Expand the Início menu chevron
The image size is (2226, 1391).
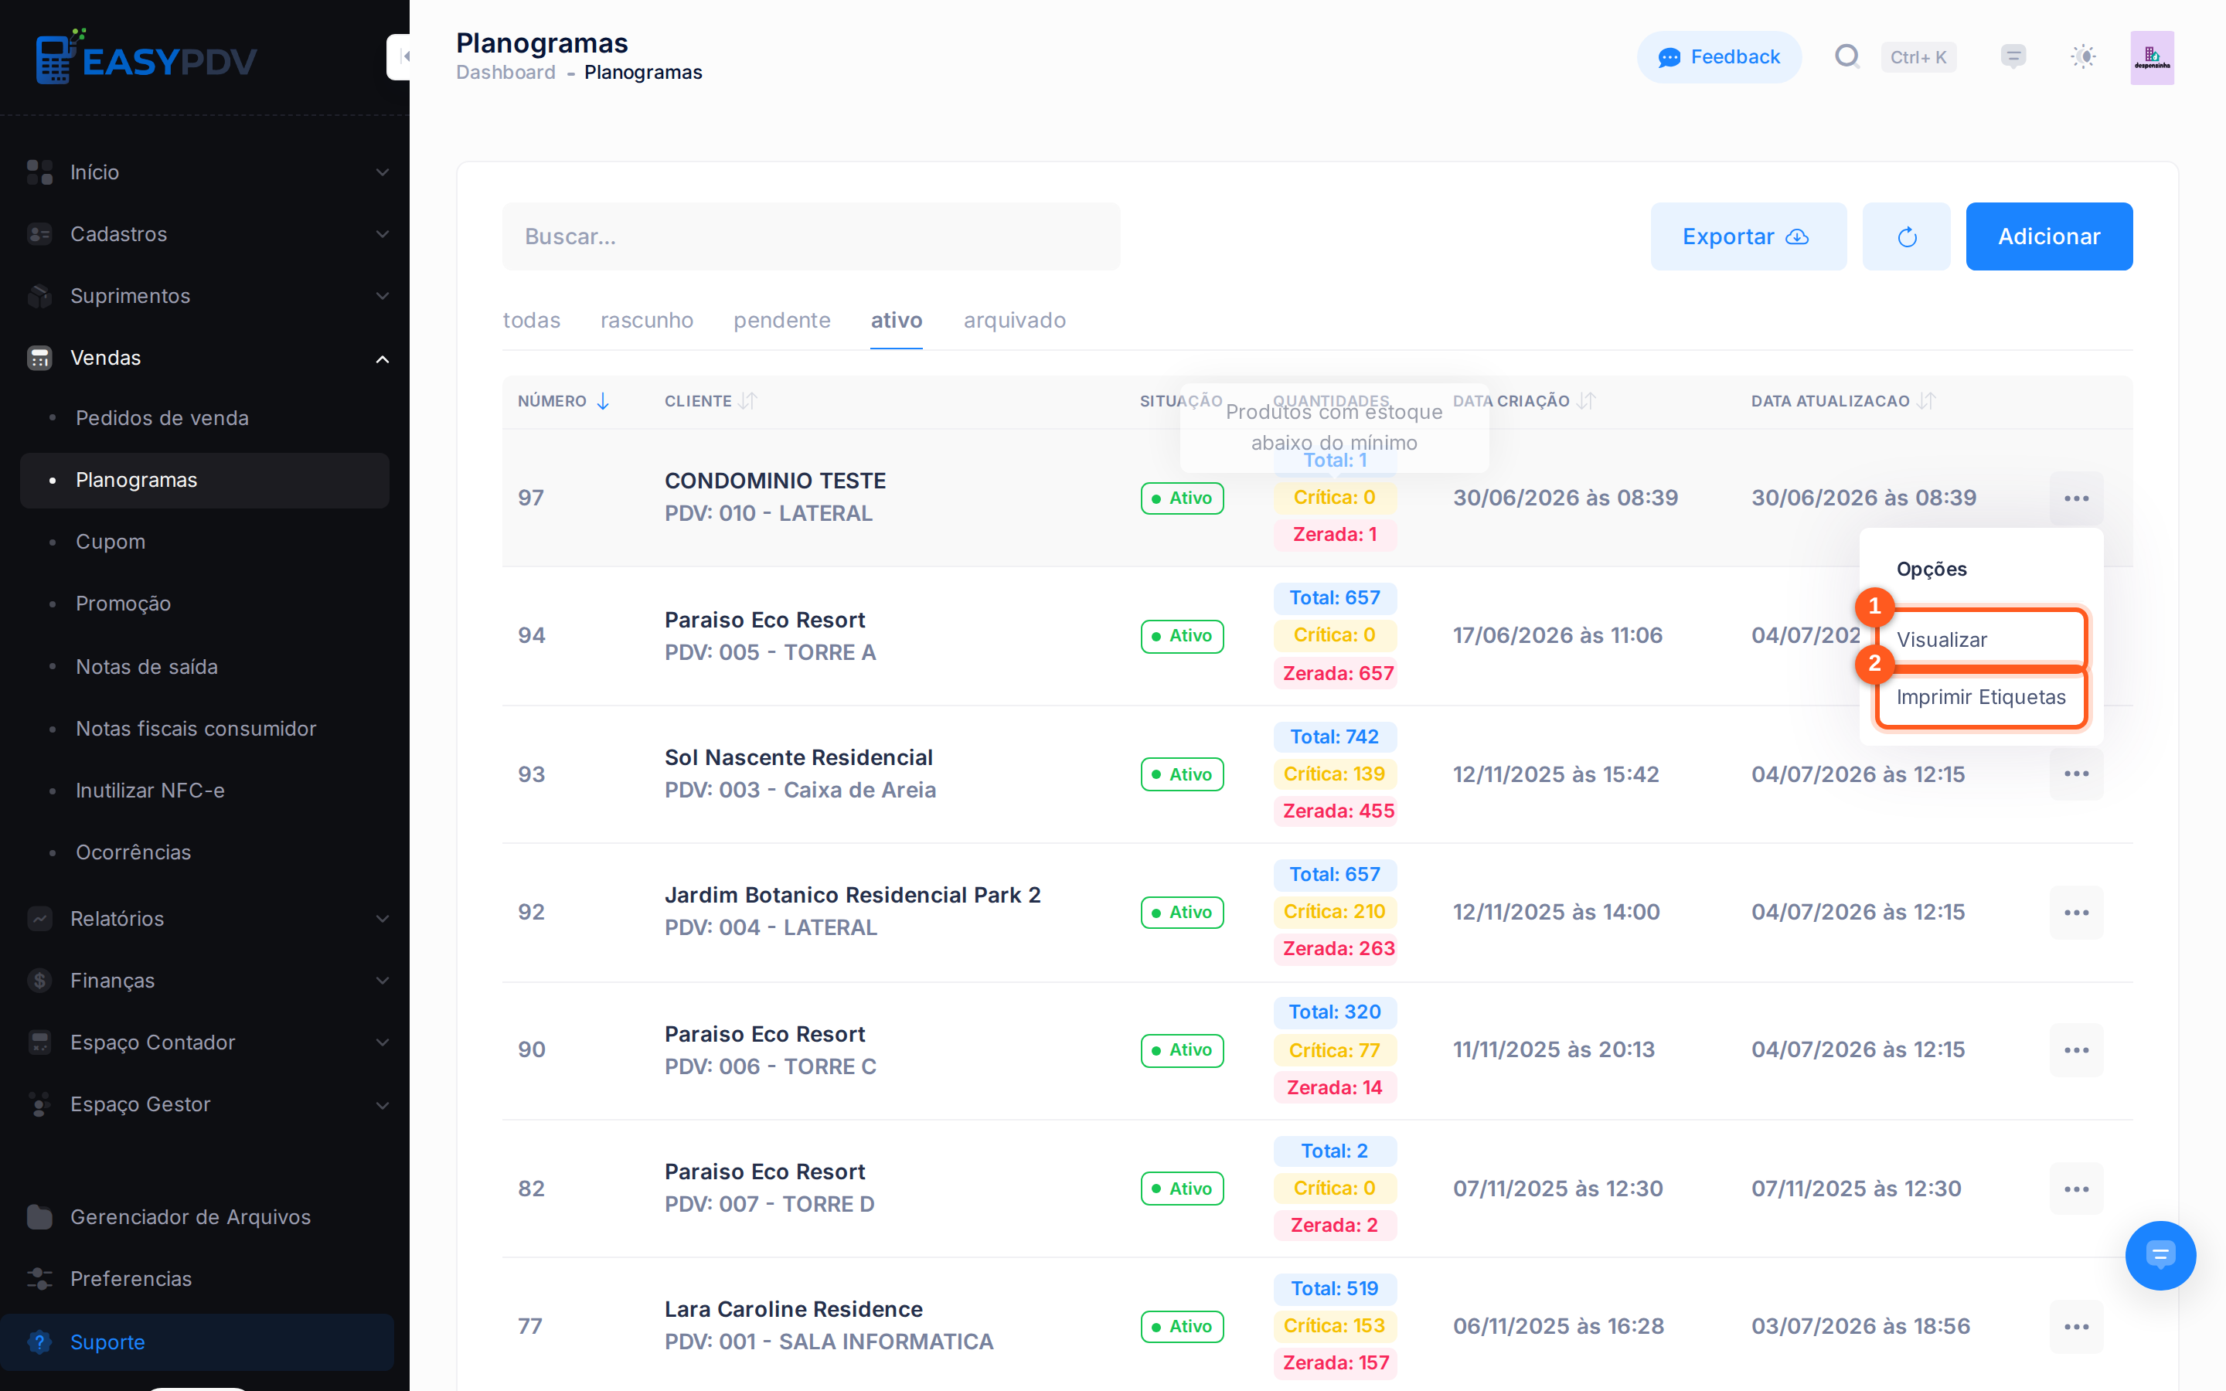[x=383, y=172]
